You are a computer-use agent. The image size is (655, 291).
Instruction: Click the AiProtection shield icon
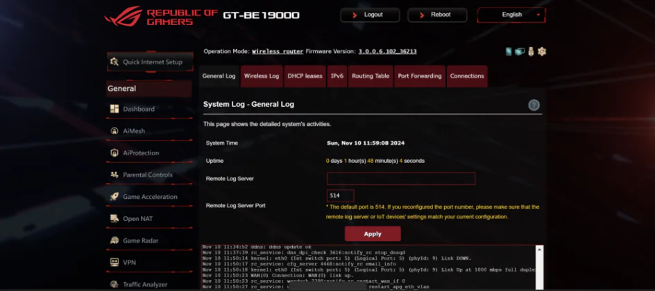click(114, 153)
